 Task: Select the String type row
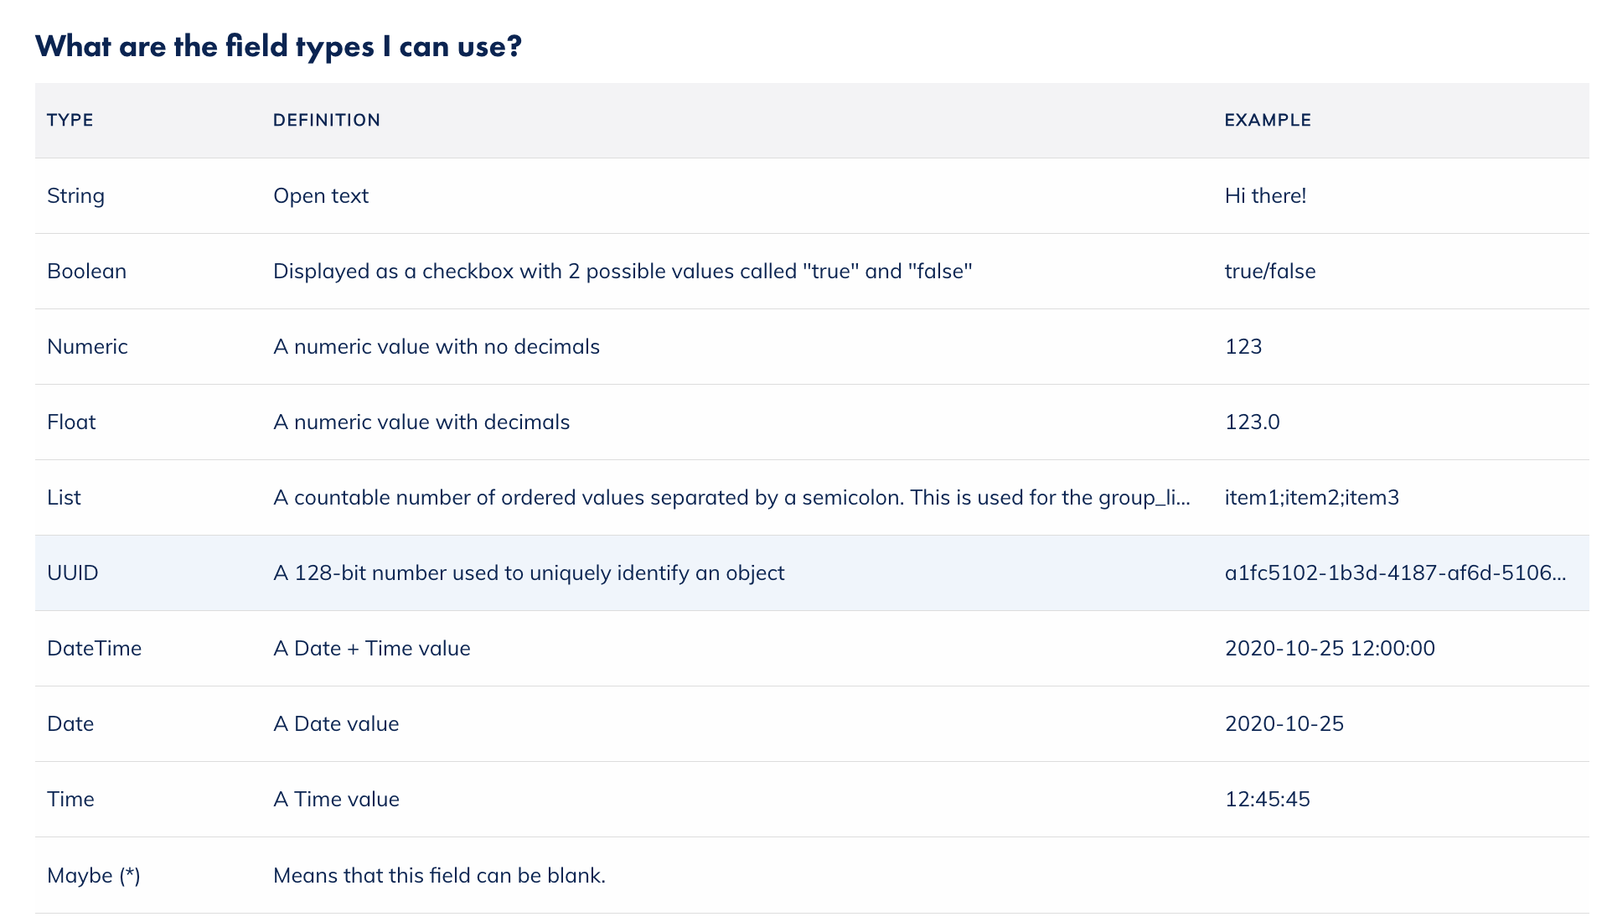76,195
